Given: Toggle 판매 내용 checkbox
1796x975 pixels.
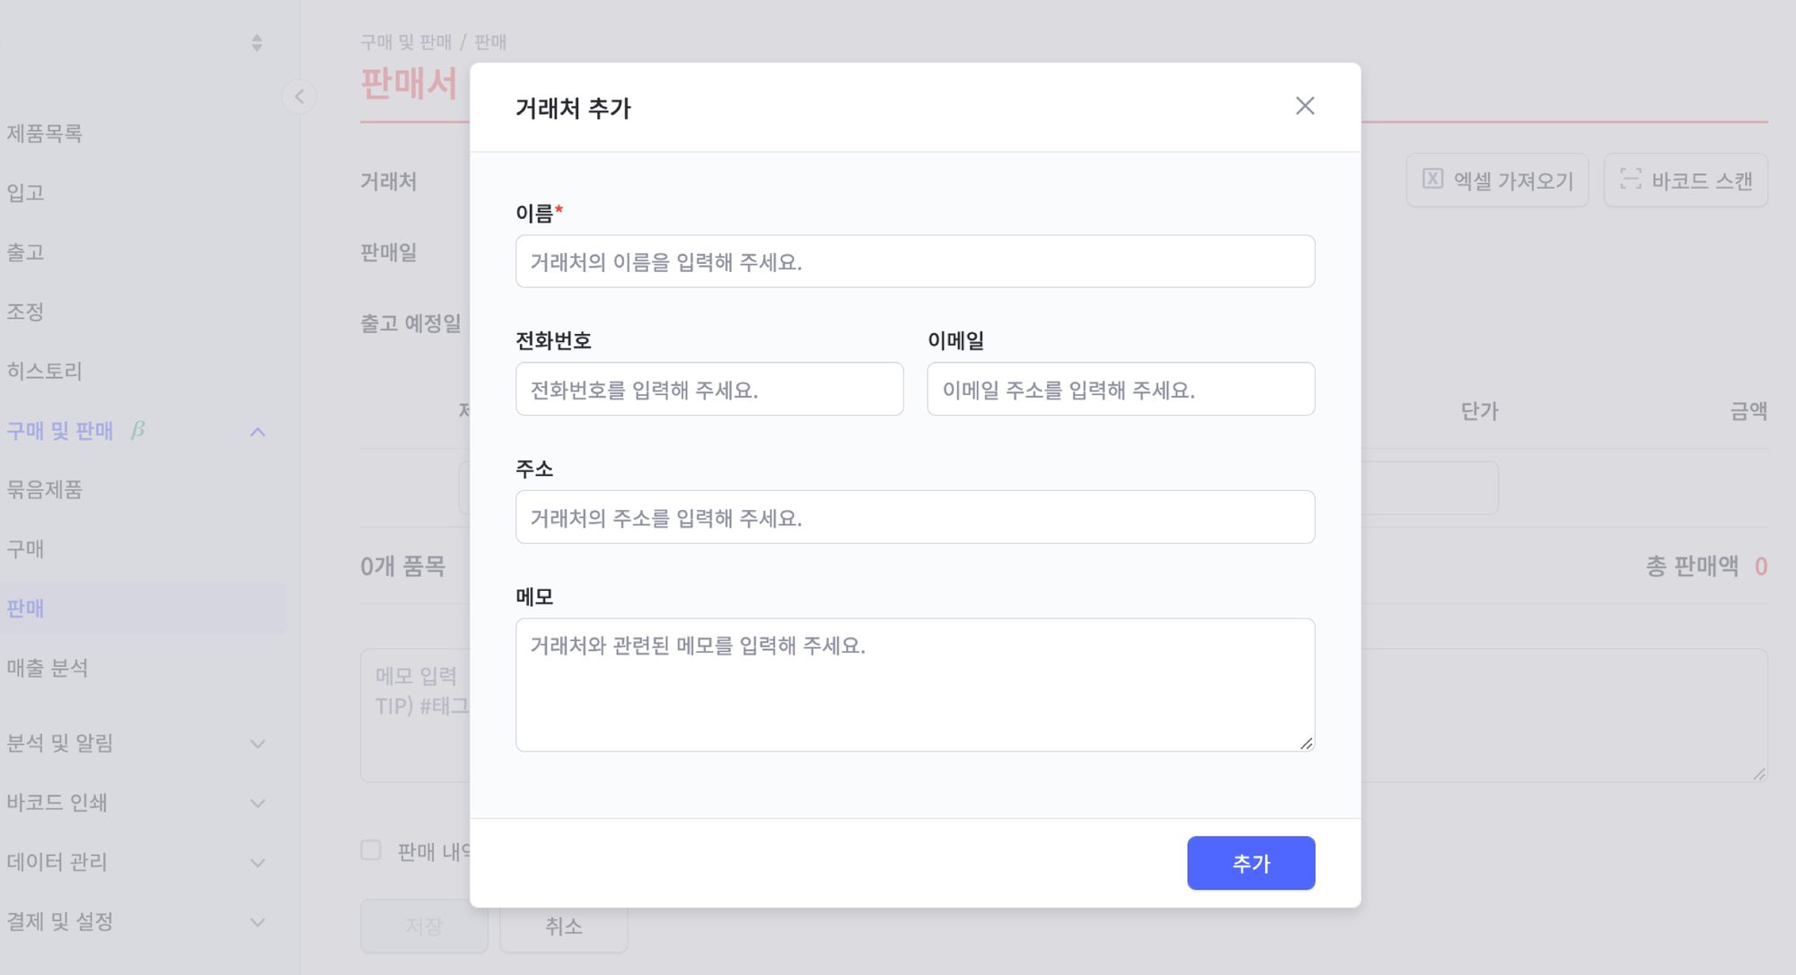Looking at the screenshot, I should (x=370, y=850).
